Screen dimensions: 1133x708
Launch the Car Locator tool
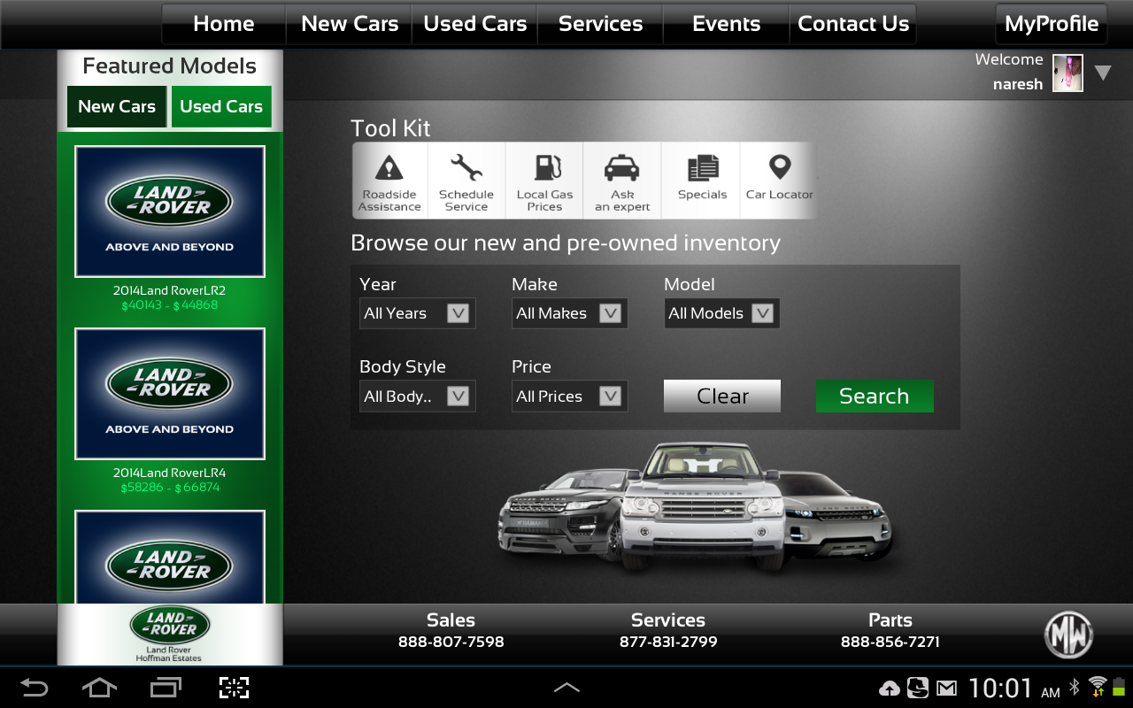(x=779, y=181)
